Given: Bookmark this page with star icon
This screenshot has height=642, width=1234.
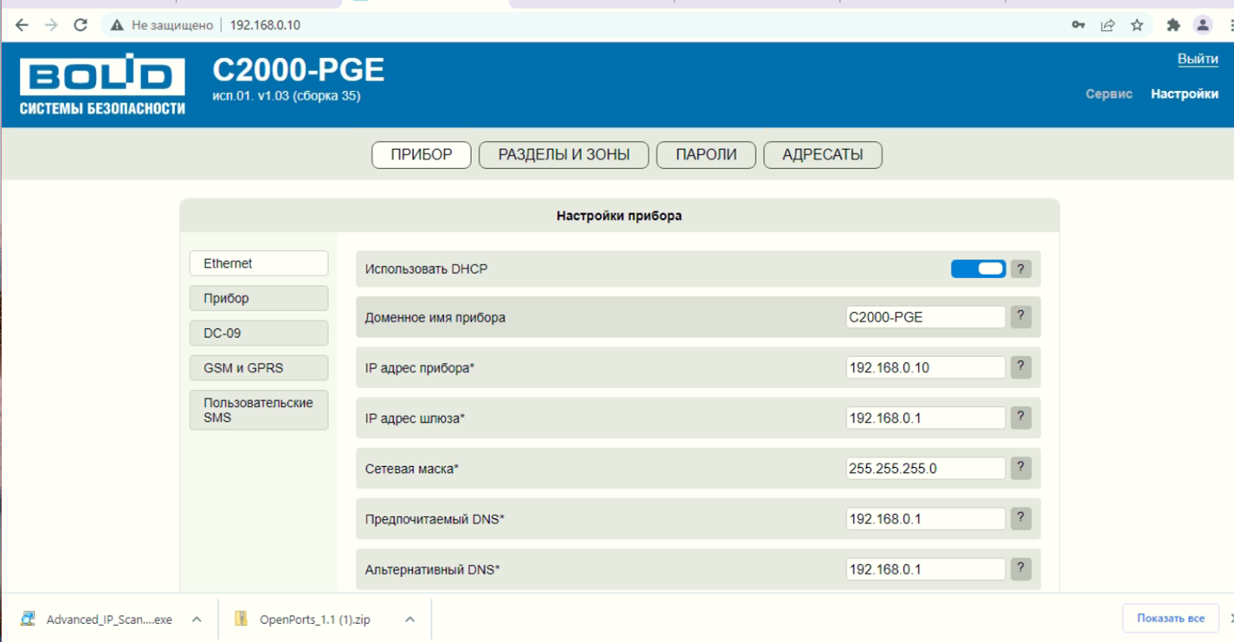Looking at the screenshot, I should click(1137, 25).
